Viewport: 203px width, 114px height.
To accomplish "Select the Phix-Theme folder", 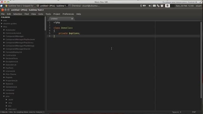I will click(x=11, y=74).
